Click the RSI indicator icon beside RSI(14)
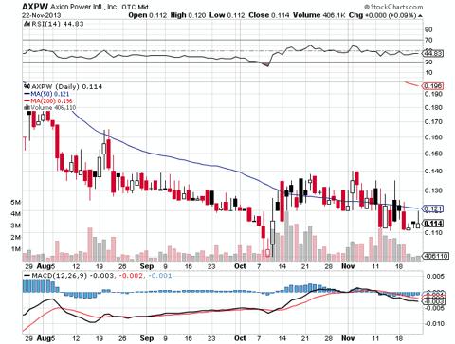This screenshot has height=344, width=455. click(x=27, y=24)
